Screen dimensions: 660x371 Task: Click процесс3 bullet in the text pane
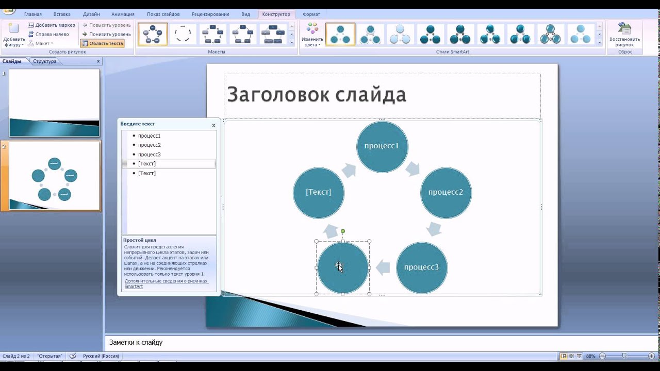pyautogui.click(x=150, y=155)
